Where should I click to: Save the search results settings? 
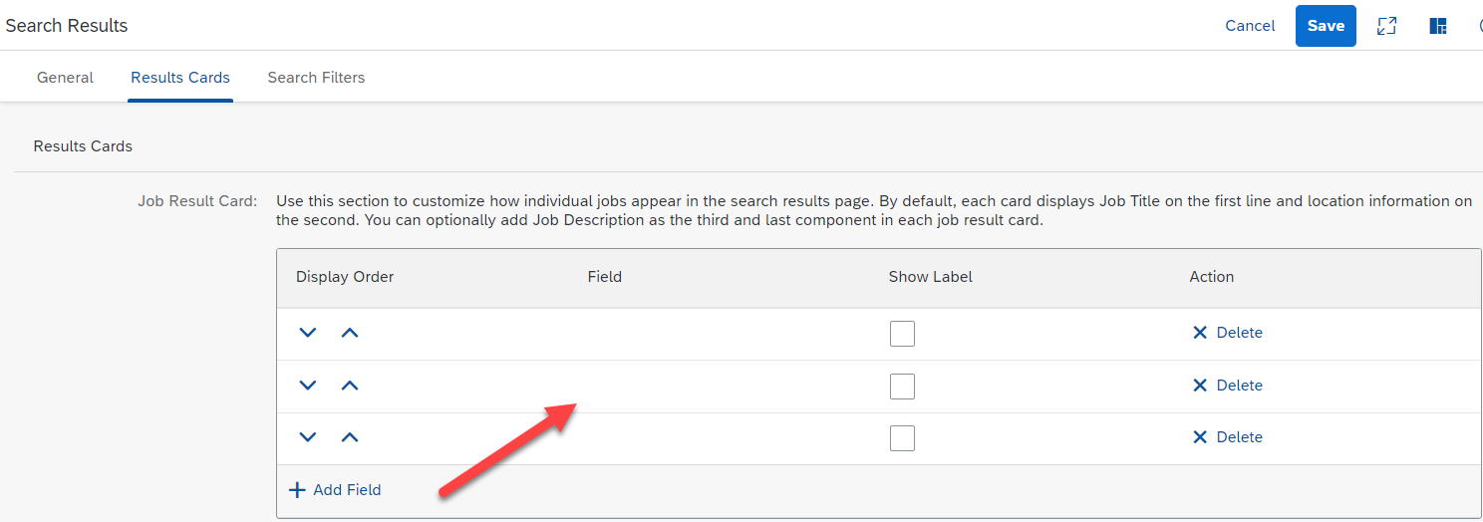pos(1326,26)
